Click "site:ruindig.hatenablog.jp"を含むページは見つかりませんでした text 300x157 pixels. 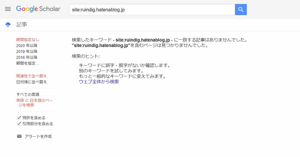tap(140, 46)
